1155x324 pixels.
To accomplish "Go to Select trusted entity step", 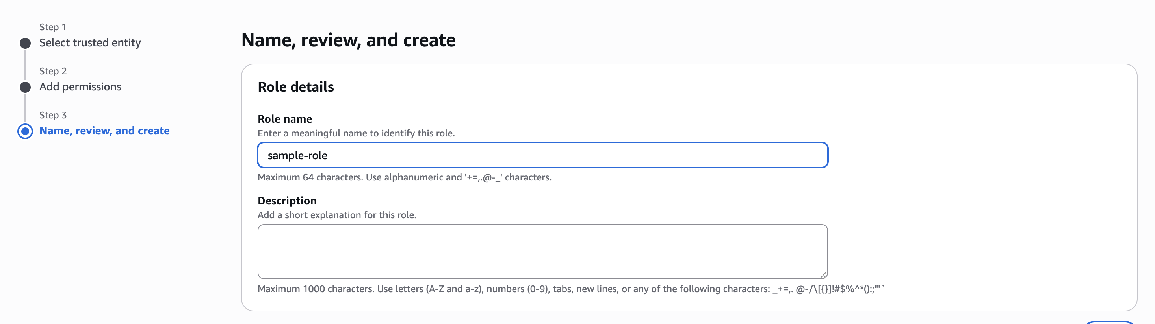I will coord(90,42).
